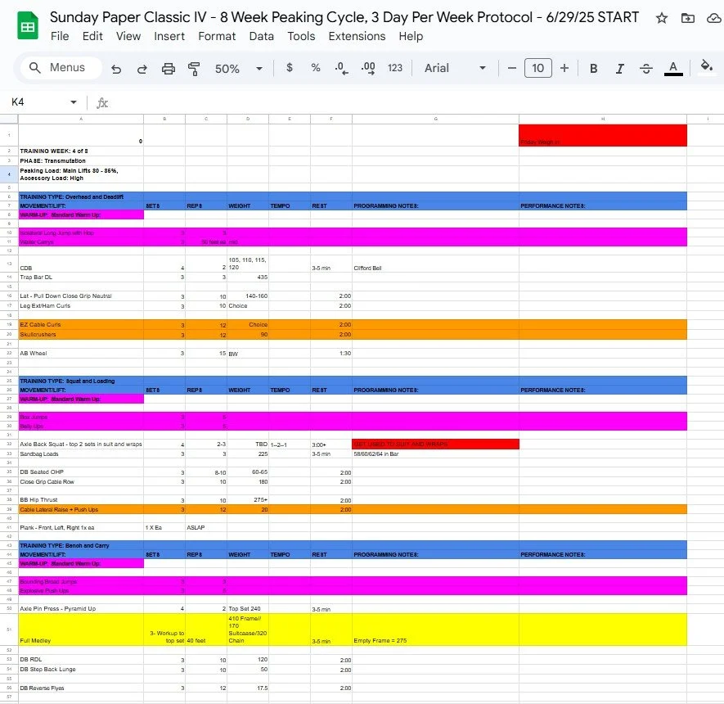Image resolution: width=724 pixels, height=704 pixels.
Task: Increase decimal places
Action: (368, 69)
